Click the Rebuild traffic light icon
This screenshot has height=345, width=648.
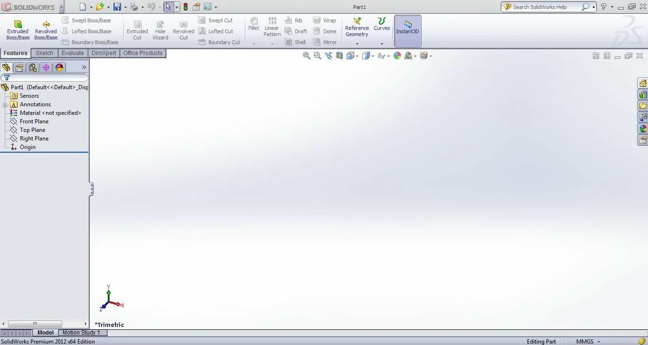coord(186,7)
